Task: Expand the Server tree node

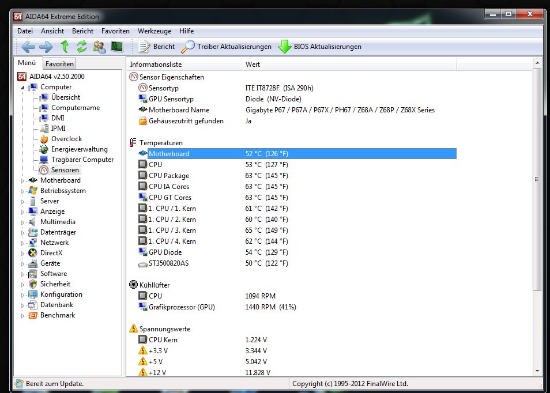Action: click(x=22, y=202)
